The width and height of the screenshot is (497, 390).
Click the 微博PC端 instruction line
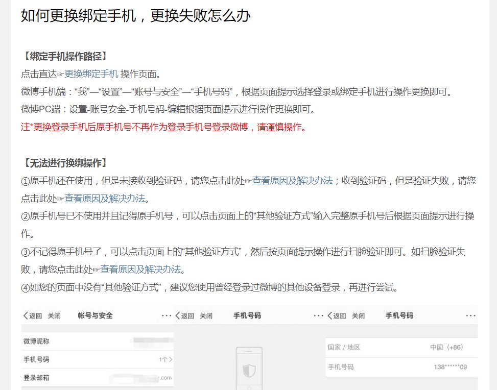pos(169,109)
